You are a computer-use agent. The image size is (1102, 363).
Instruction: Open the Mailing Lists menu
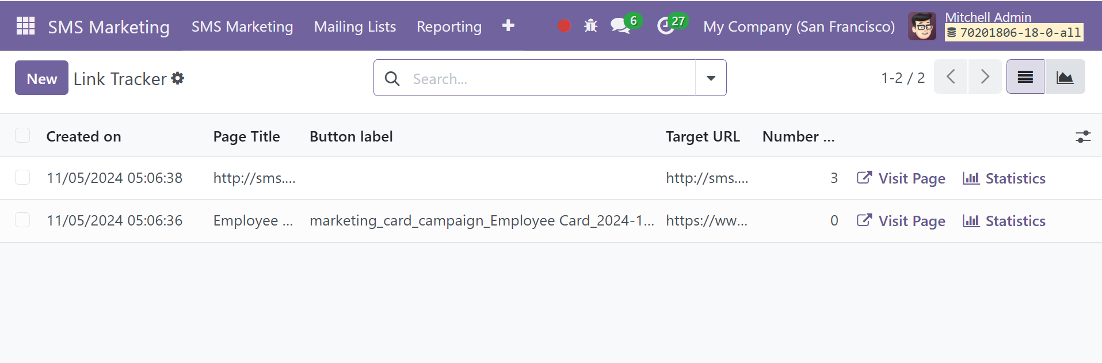point(355,26)
